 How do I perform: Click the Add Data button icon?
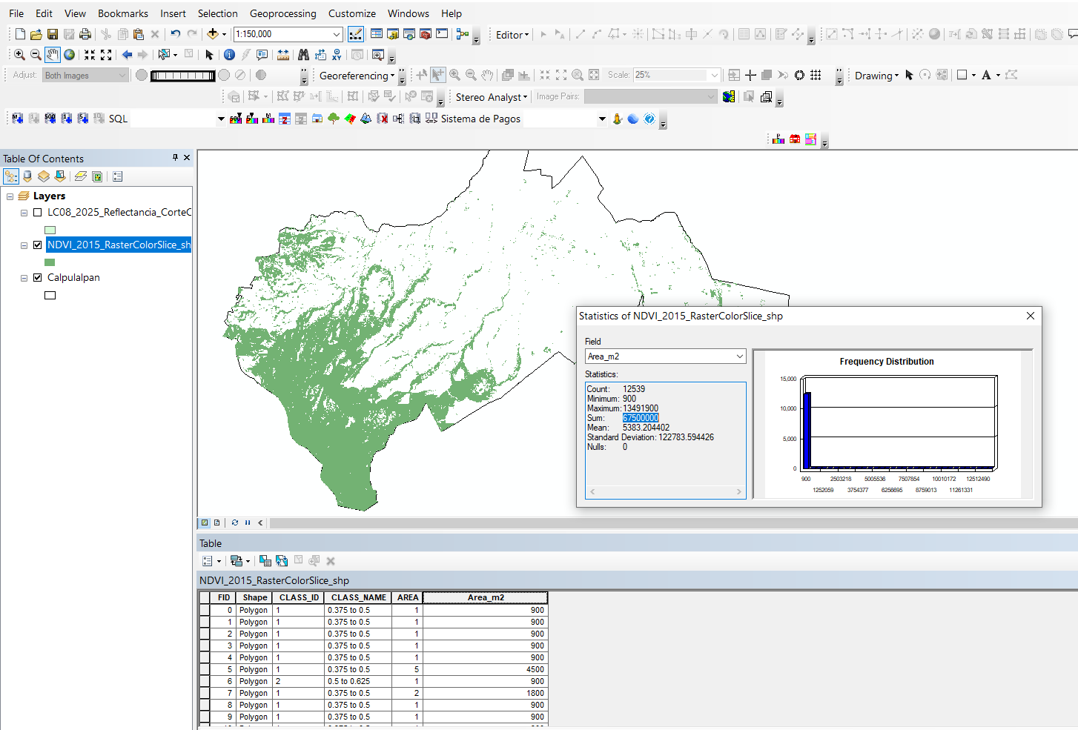(x=213, y=34)
